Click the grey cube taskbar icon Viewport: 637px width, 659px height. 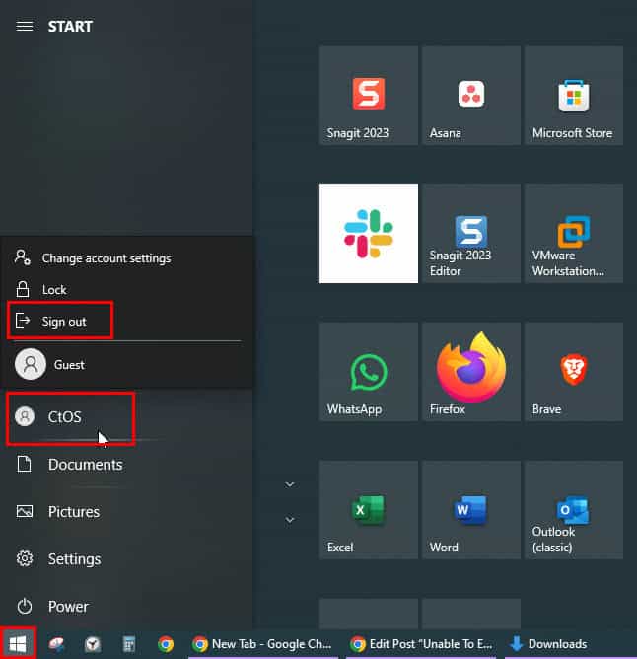click(93, 644)
